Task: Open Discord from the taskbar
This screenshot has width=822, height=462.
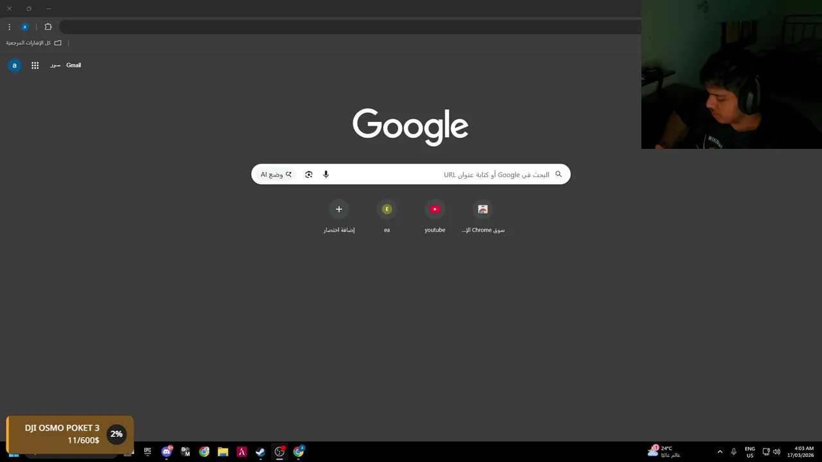Action: tap(167, 452)
